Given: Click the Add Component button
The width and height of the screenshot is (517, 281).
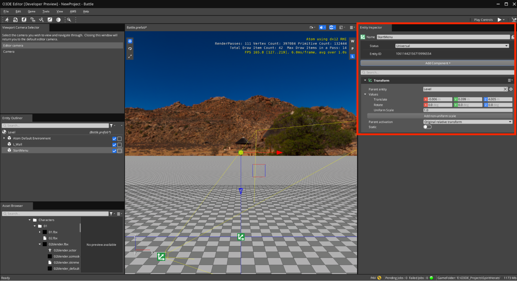Looking at the screenshot, I should tap(437, 63).
